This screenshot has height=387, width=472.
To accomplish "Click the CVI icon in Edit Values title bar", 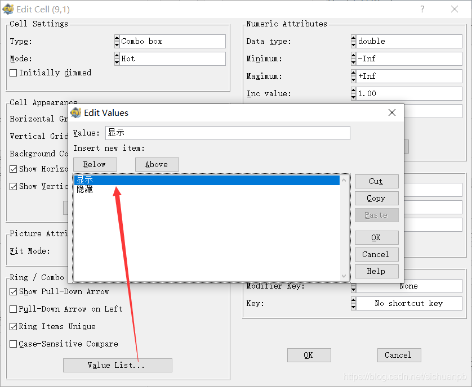I will (x=76, y=112).
